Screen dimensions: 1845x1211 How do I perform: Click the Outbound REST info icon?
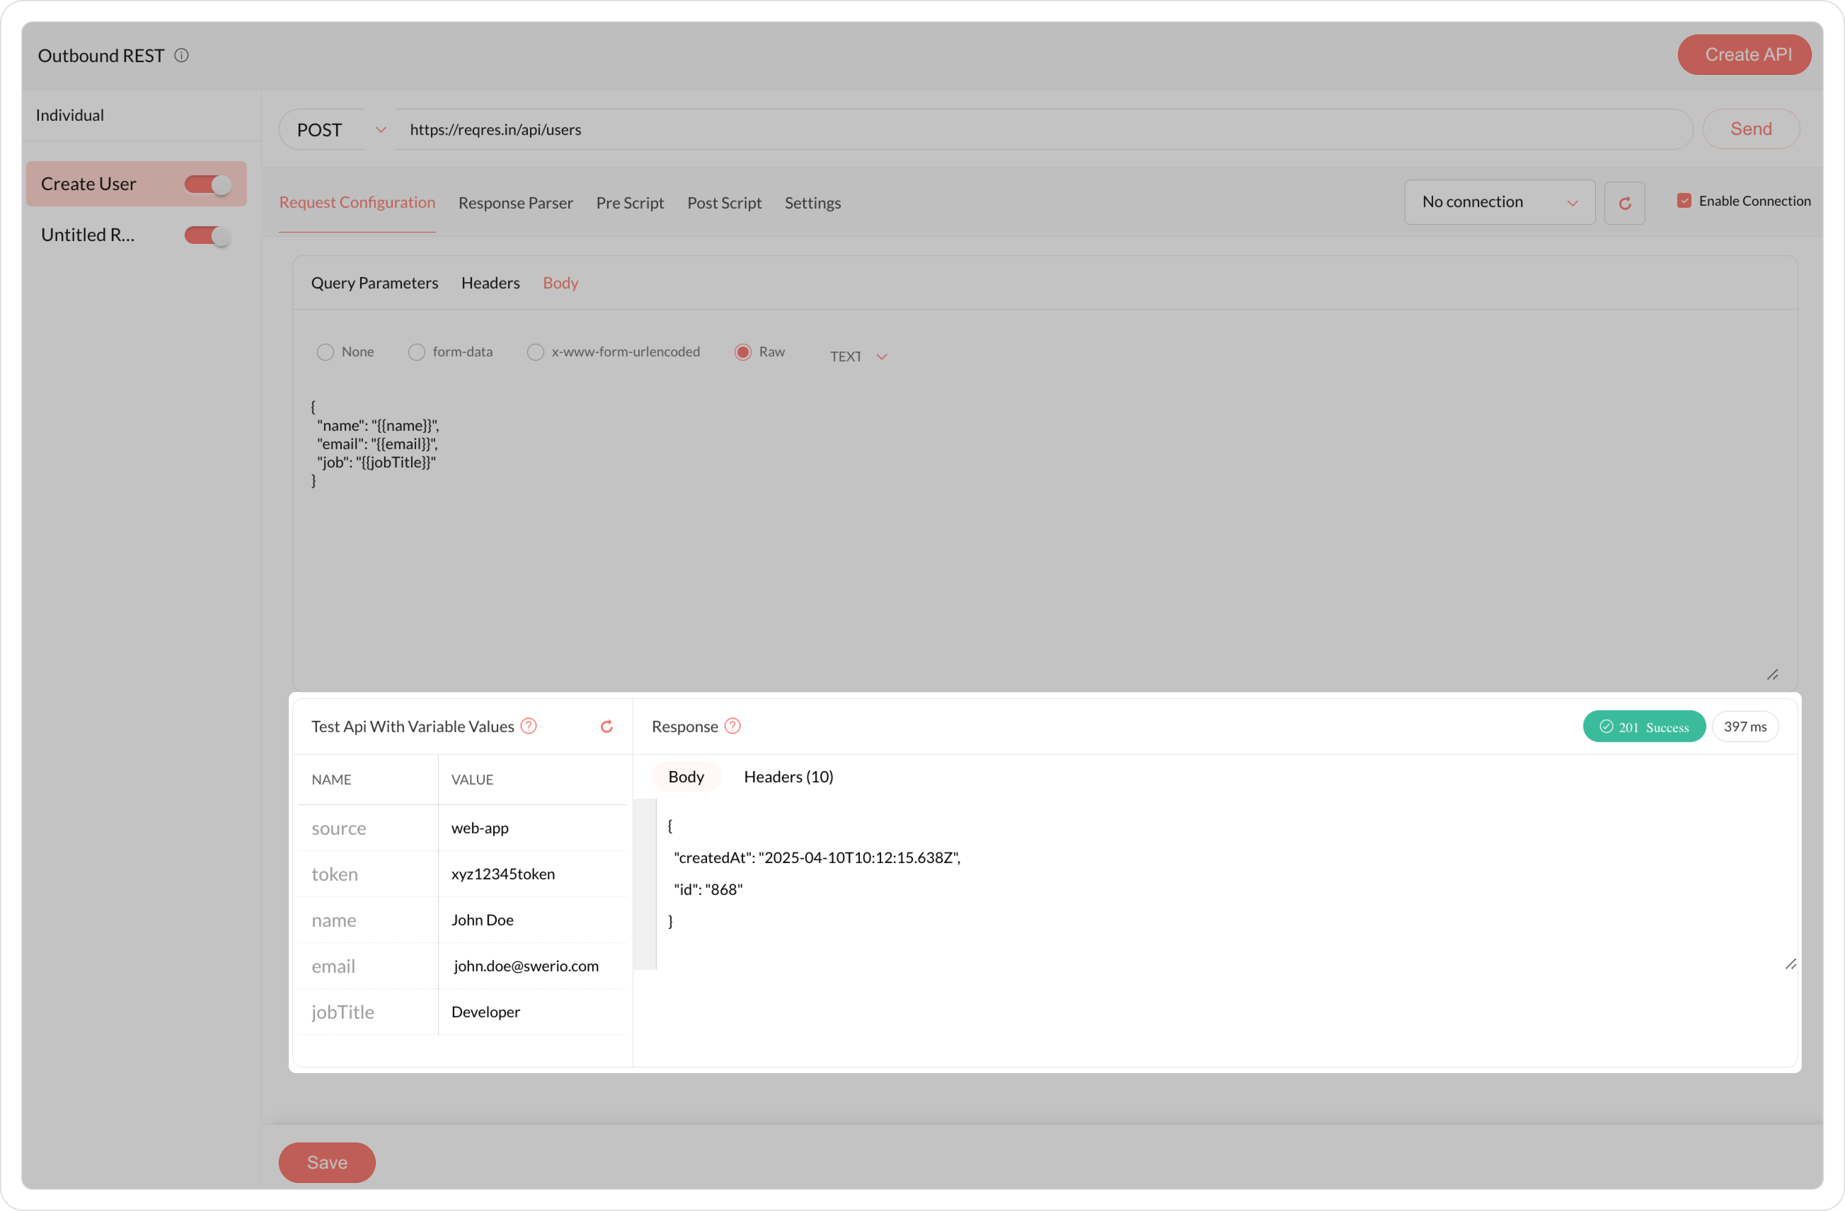point(181,56)
